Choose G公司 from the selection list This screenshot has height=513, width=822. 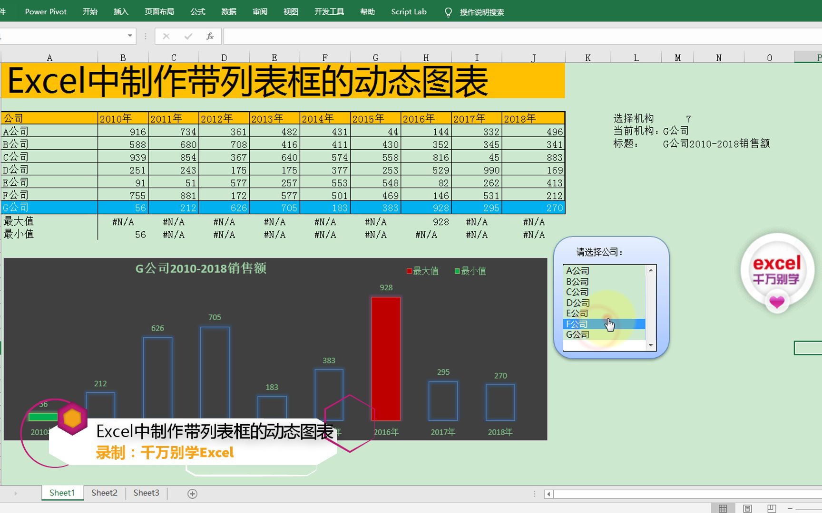click(x=577, y=334)
